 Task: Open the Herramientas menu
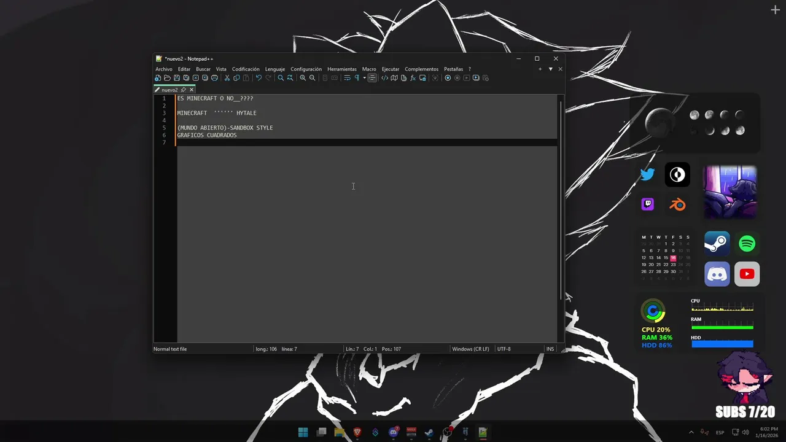point(342,69)
